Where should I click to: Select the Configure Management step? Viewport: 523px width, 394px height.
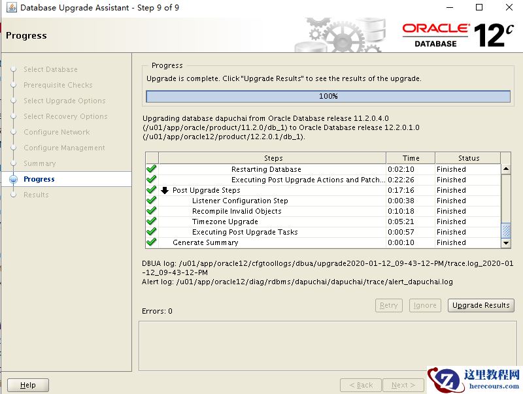click(x=64, y=148)
